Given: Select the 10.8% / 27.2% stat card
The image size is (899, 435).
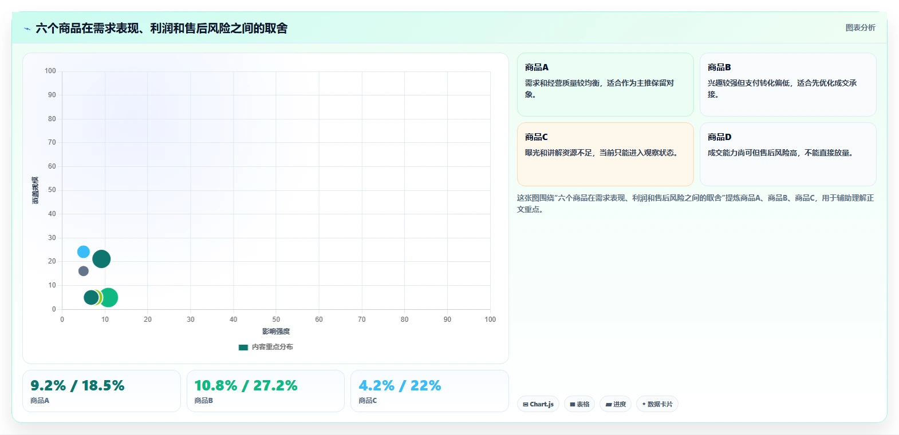Looking at the screenshot, I should click(x=266, y=391).
